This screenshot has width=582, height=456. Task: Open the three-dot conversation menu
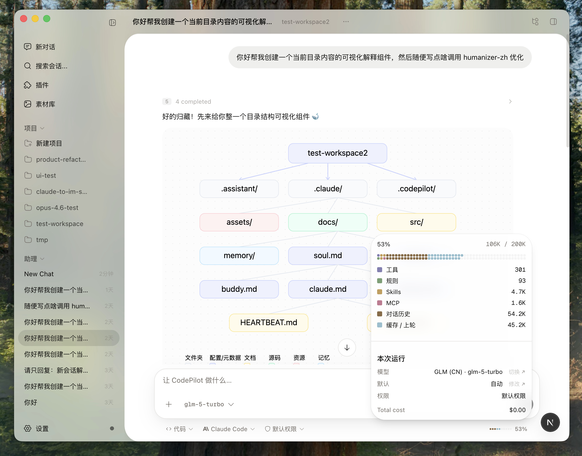346,22
